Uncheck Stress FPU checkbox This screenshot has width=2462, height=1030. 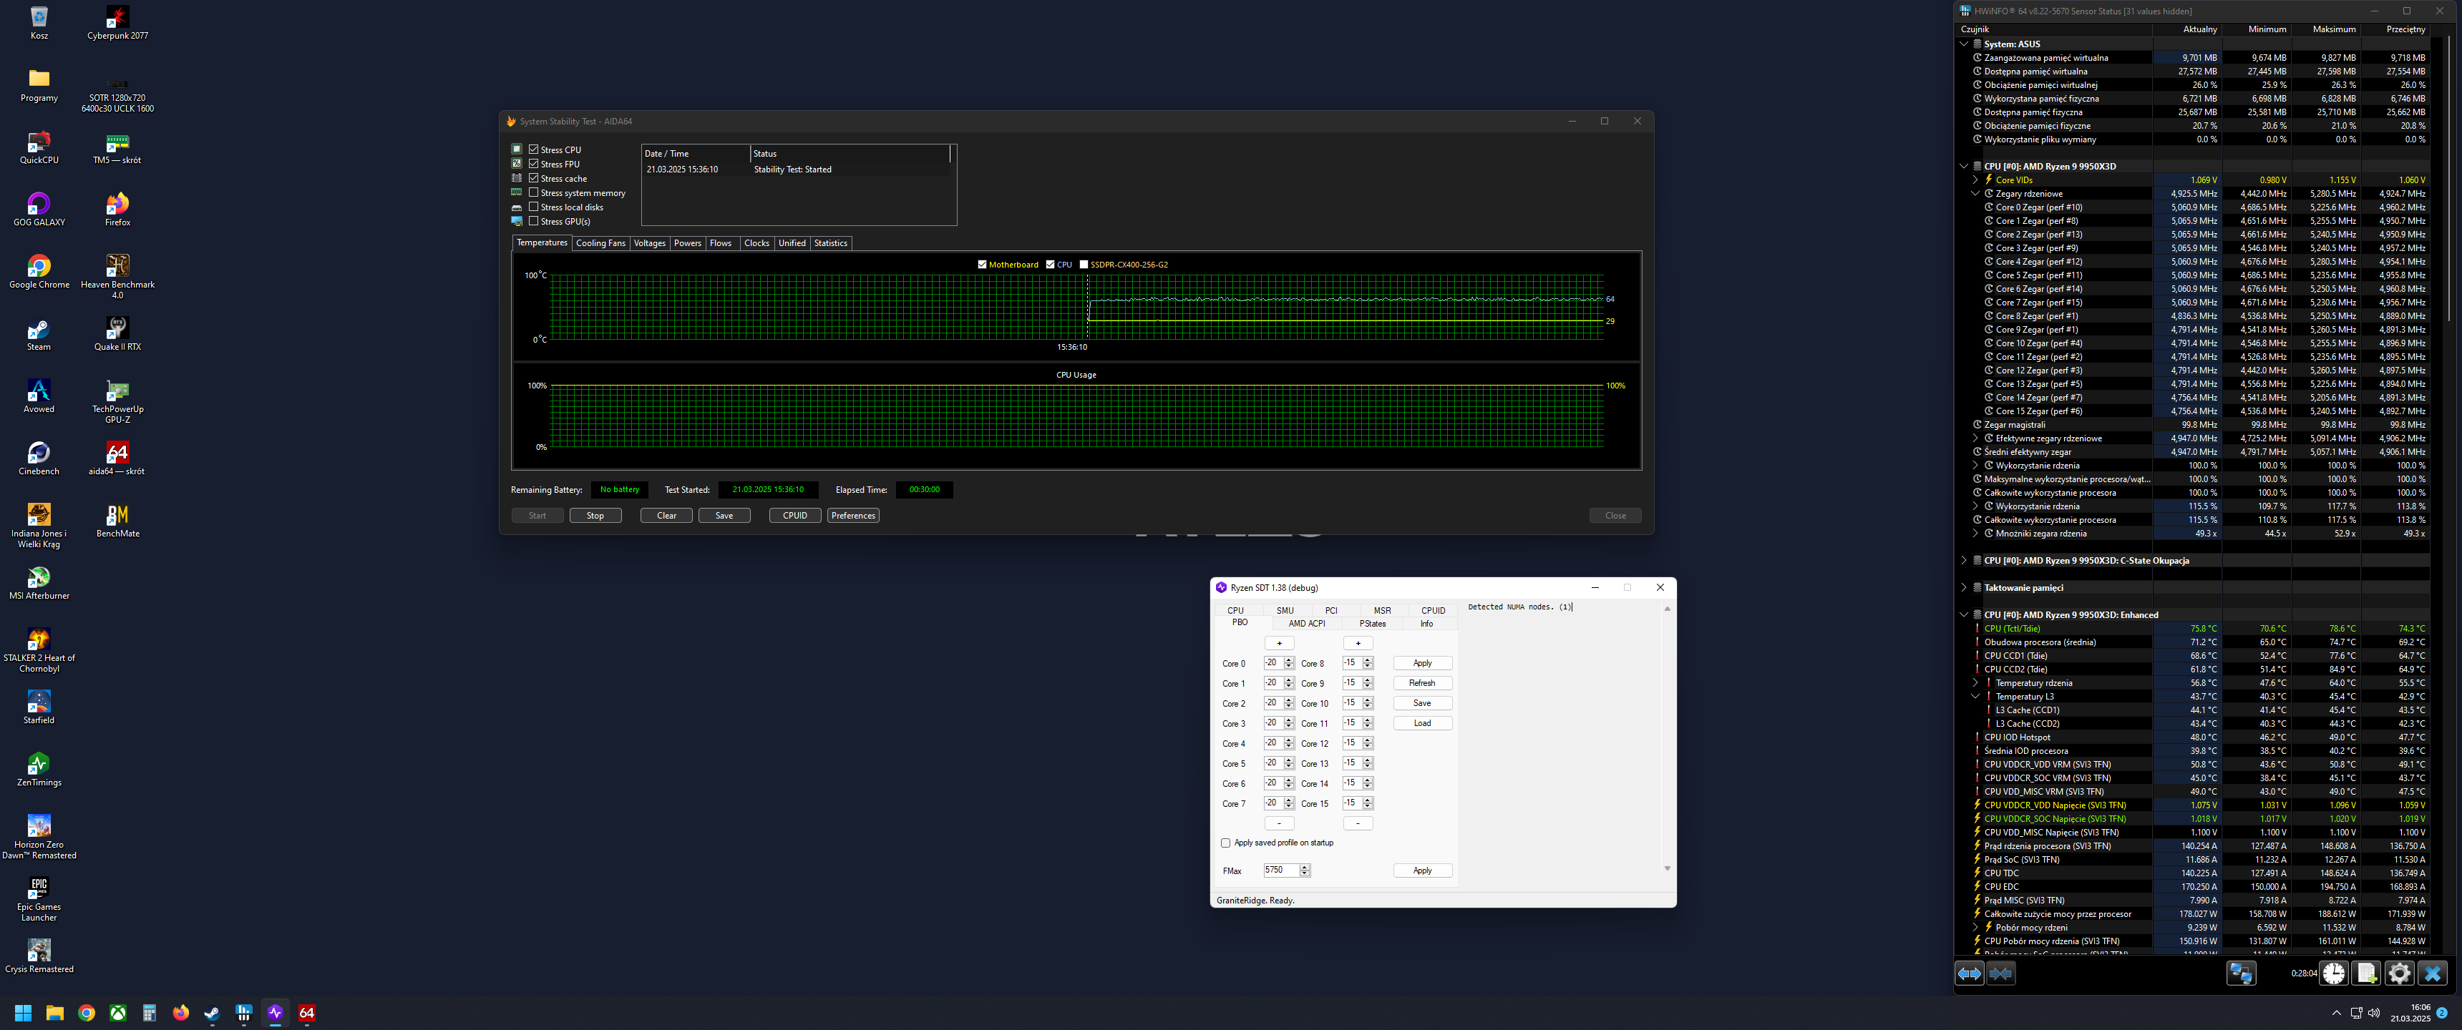tap(534, 165)
